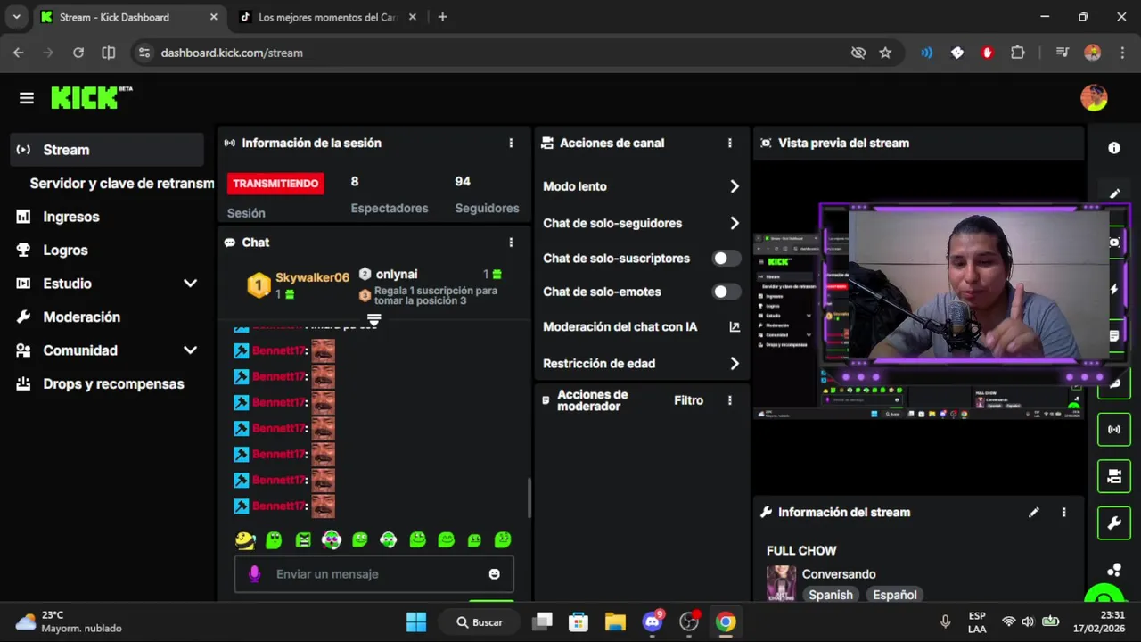
Task: Open the Chat panel options menu
Action: (x=511, y=243)
